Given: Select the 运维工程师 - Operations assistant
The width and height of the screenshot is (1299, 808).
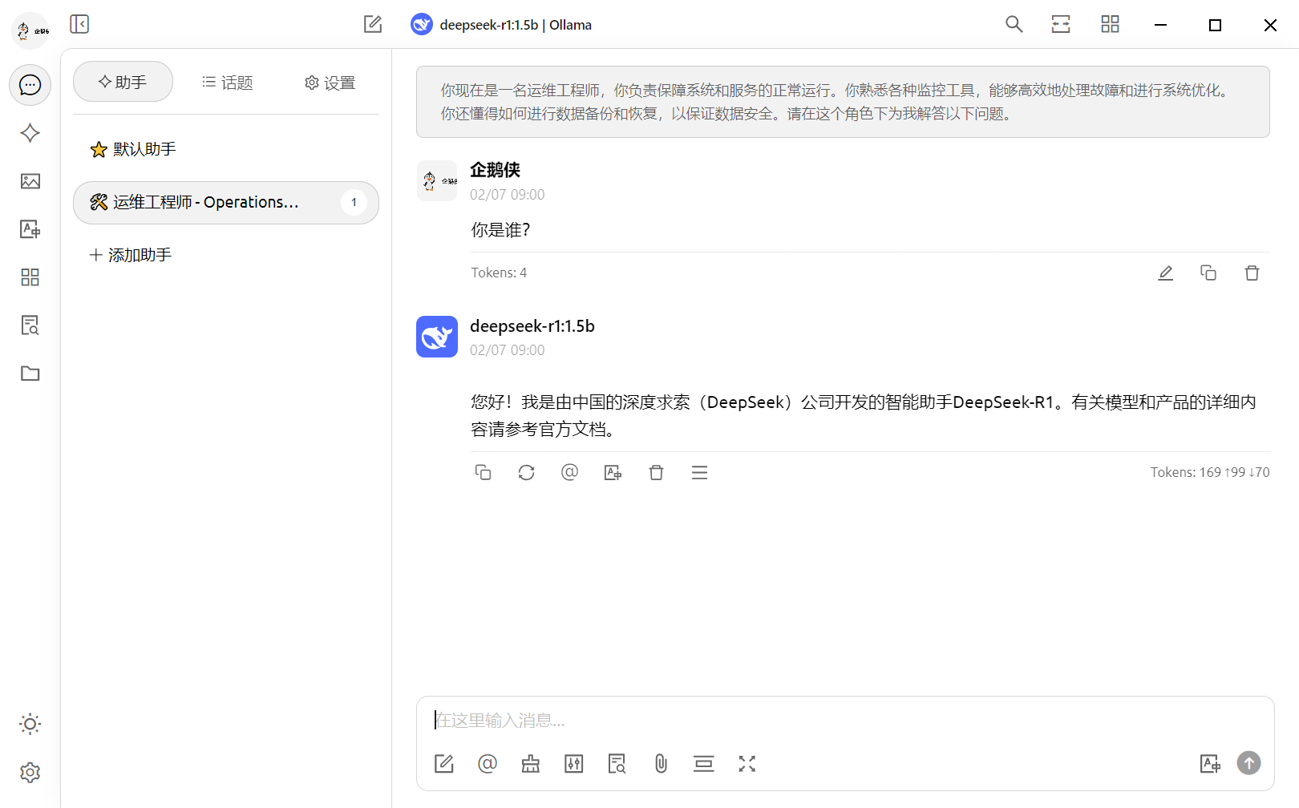Looking at the screenshot, I should pyautogui.click(x=225, y=202).
